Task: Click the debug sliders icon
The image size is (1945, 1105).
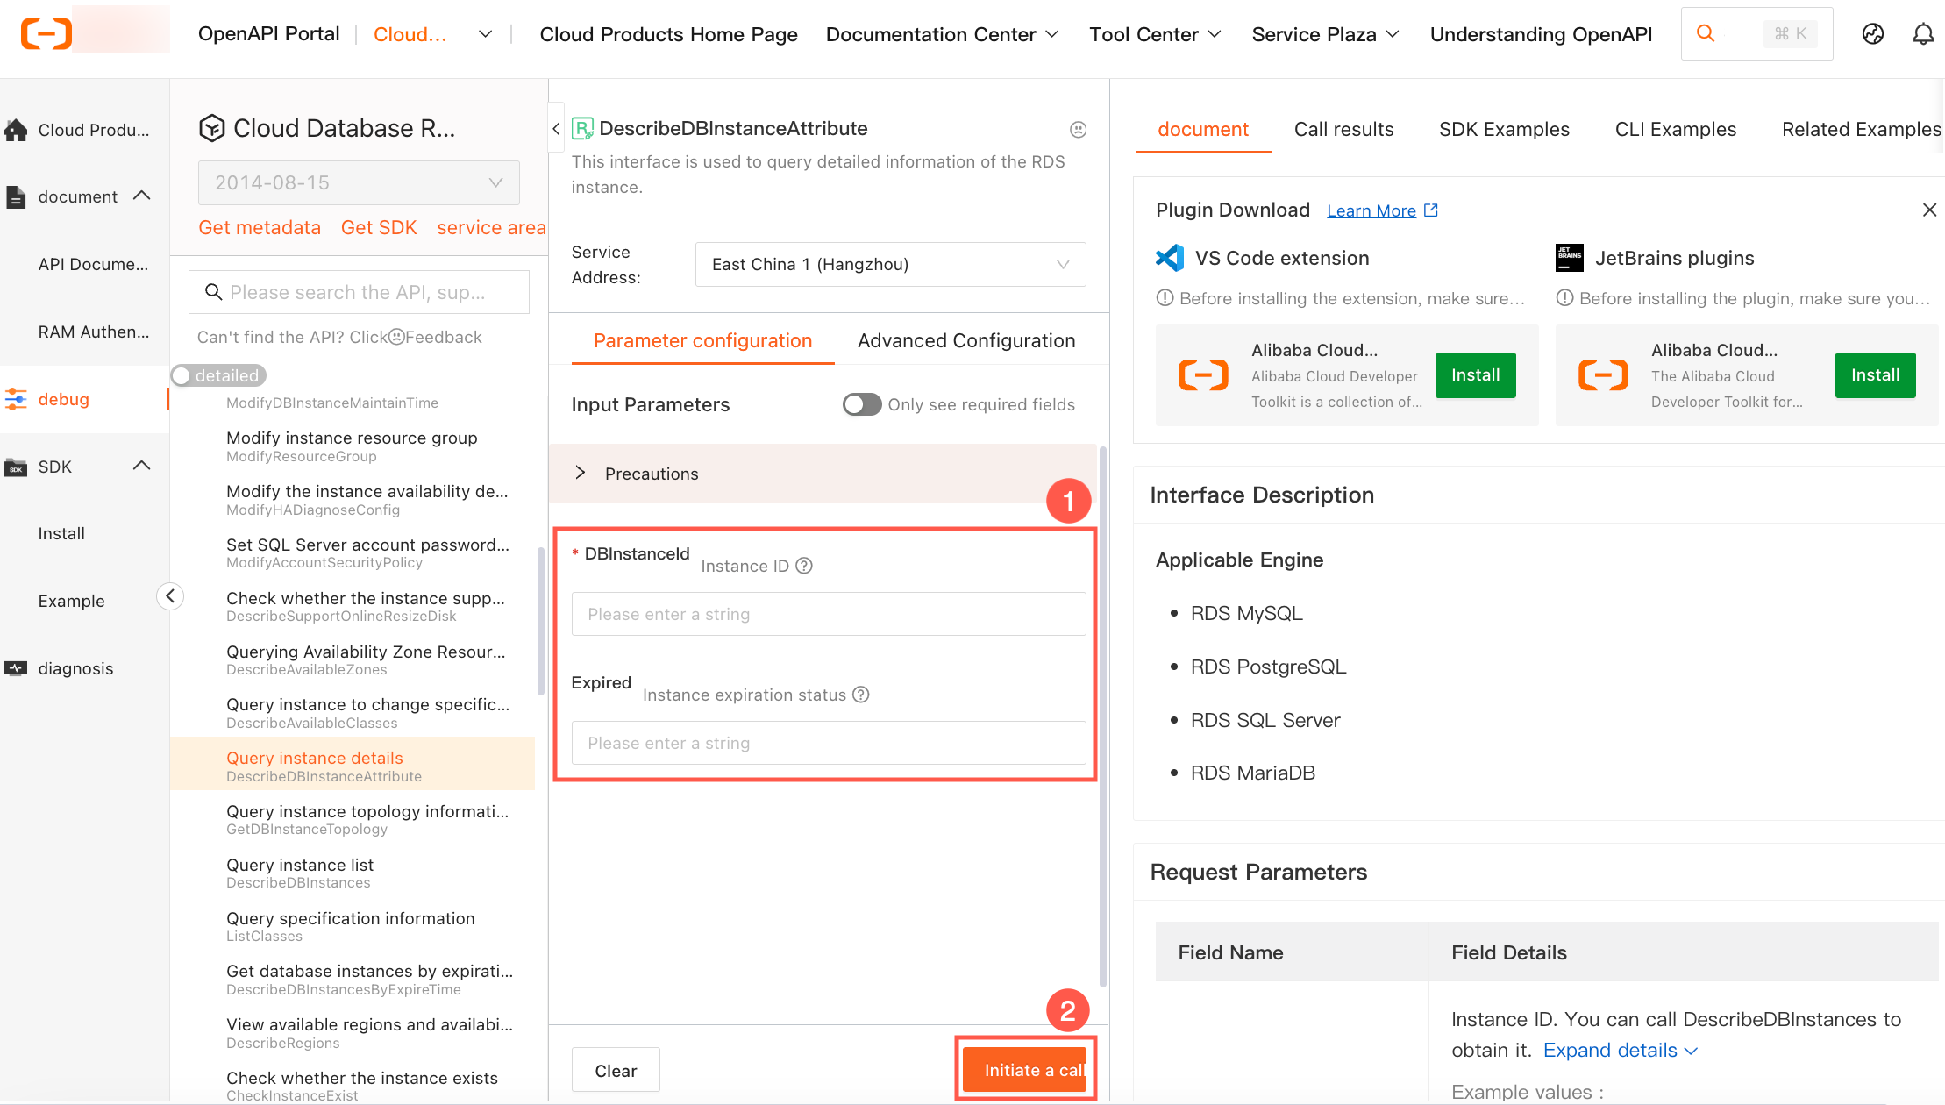Action: coord(16,399)
